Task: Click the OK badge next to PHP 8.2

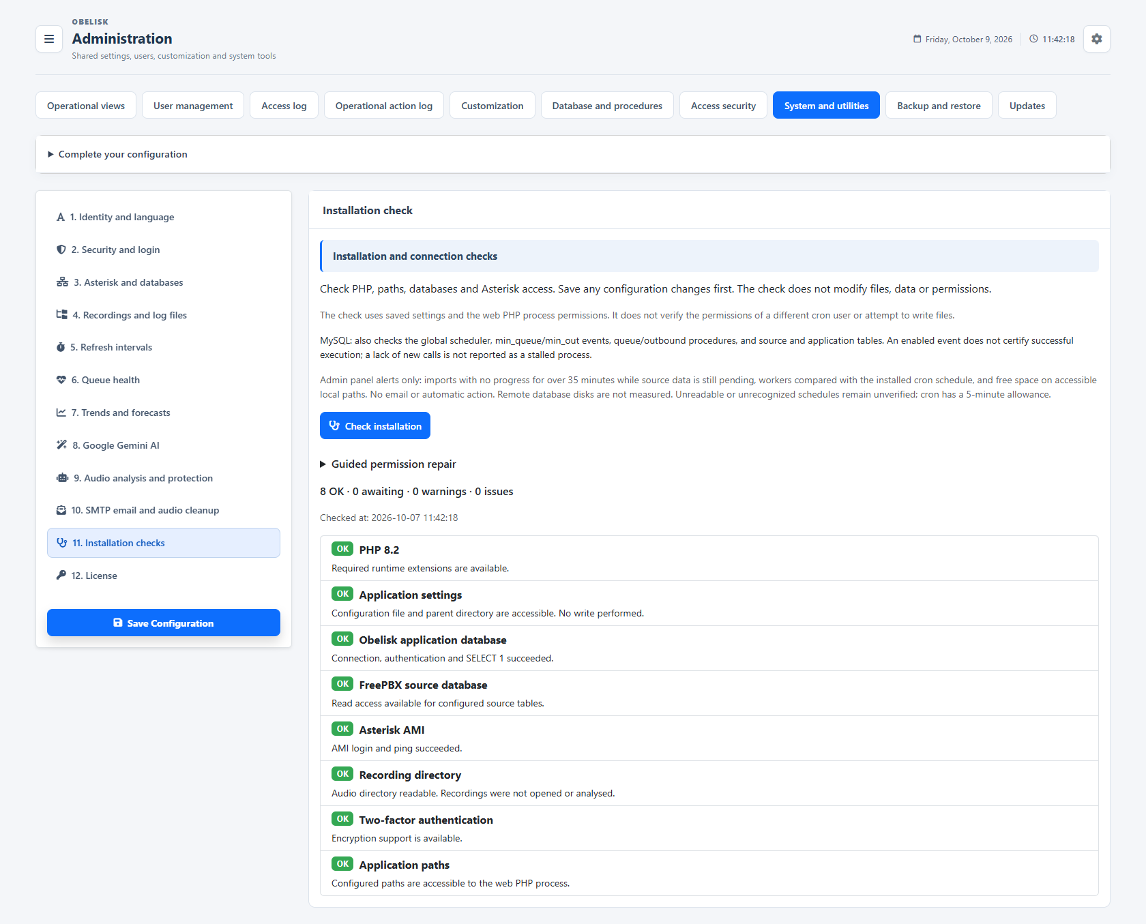Action: point(342,549)
